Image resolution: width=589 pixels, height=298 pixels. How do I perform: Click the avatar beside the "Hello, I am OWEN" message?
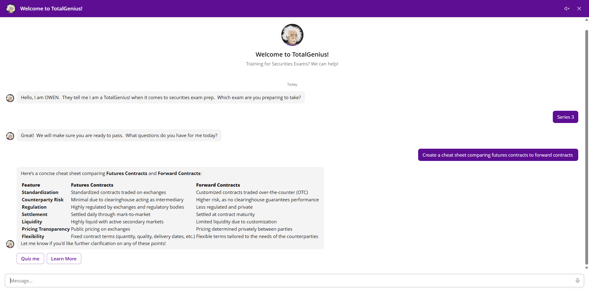tap(10, 98)
